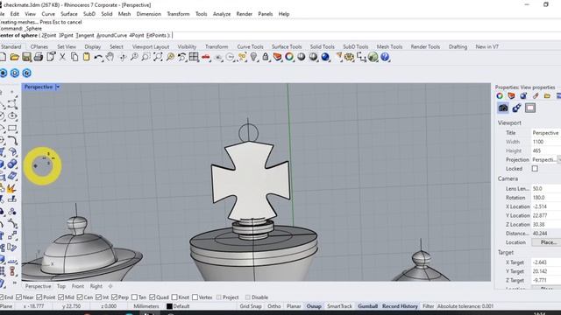Open the Perspective viewport title dropdown arrow
The width and height of the screenshot is (561, 315).
[x=58, y=87]
